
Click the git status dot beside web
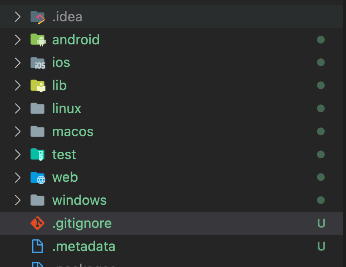321,177
